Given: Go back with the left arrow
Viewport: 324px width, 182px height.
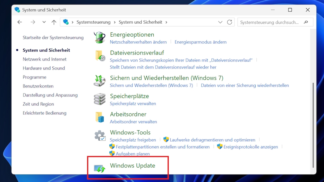Looking at the screenshot, I should pyautogui.click(x=20, y=22).
